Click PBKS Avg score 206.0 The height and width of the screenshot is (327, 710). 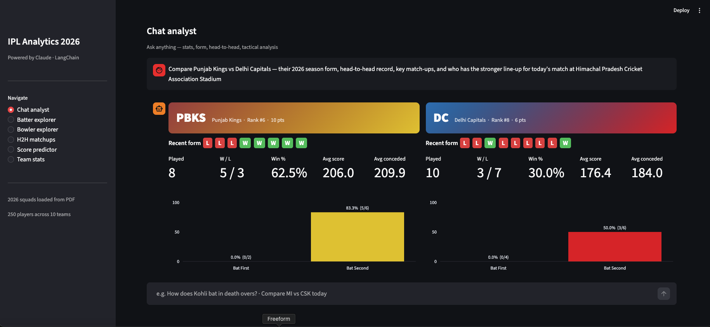pyautogui.click(x=339, y=173)
